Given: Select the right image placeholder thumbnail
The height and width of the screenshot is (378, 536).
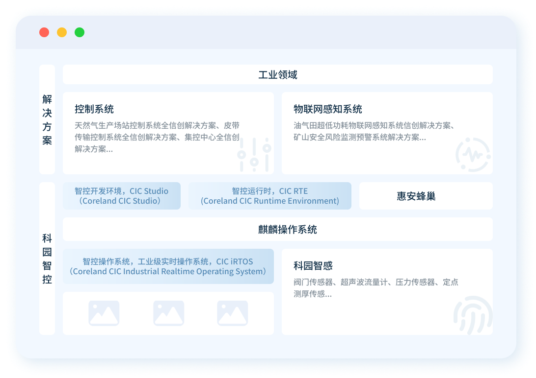Looking at the screenshot, I should point(233,313).
